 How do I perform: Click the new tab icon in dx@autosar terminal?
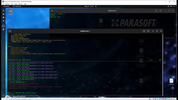(x=10, y=31)
